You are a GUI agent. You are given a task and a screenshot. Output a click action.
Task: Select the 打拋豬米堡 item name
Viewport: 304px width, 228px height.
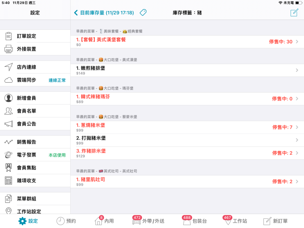pyautogui.click(x=91, y=138)
